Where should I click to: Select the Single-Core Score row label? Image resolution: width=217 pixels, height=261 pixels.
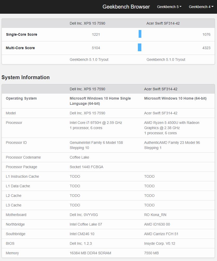[21, 34]
